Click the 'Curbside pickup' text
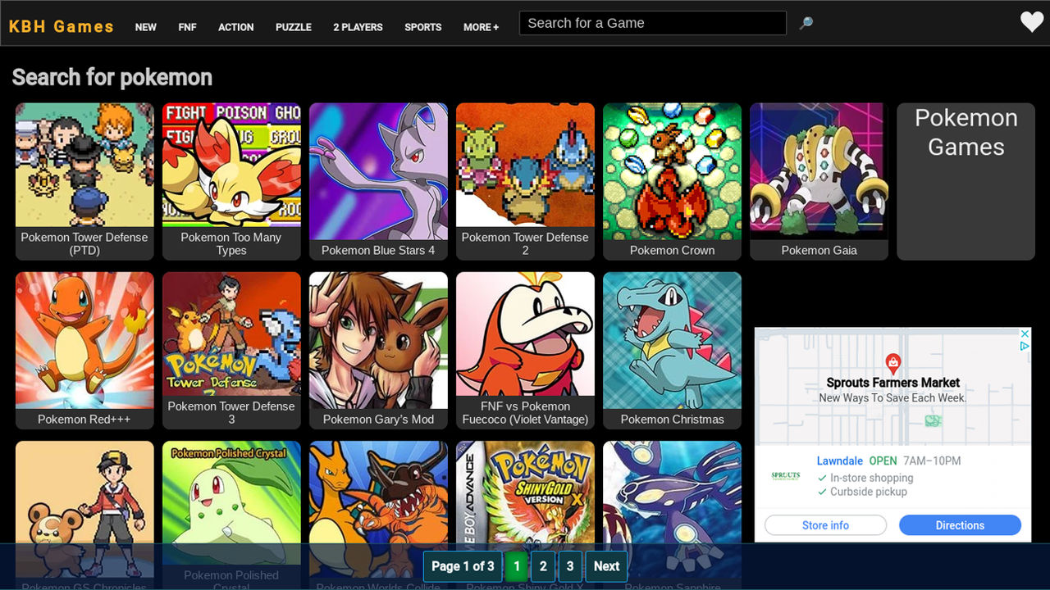The height and width of the screenshot is (590, 1050). point(869,492)
